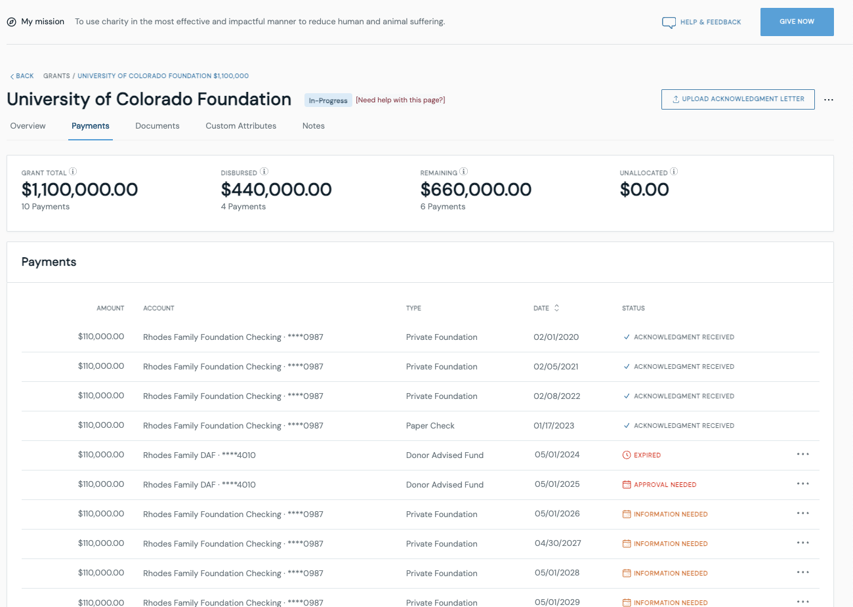Click the My mission compass icon
The image size is (853, 607).
click(11, 22)
